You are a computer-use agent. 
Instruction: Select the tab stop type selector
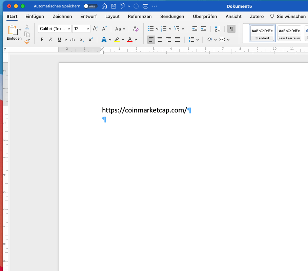point(5,49)
